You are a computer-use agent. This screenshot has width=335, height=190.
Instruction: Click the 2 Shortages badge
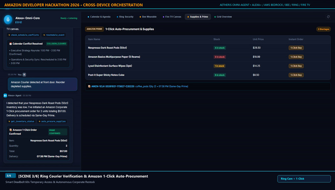323,29
